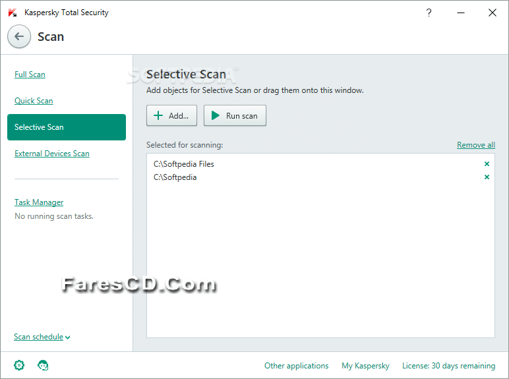Start scanning with Run scan button
509x379 pixels.
coord(235,115)
